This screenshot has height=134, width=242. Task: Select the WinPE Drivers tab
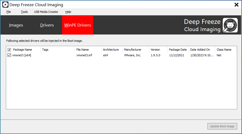(78, 25)
